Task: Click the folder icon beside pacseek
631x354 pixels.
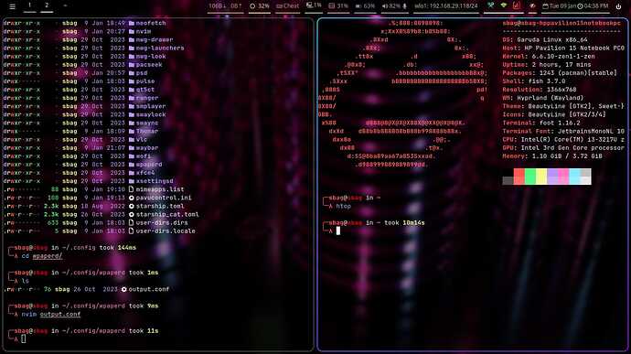Action: click(131, 65)
